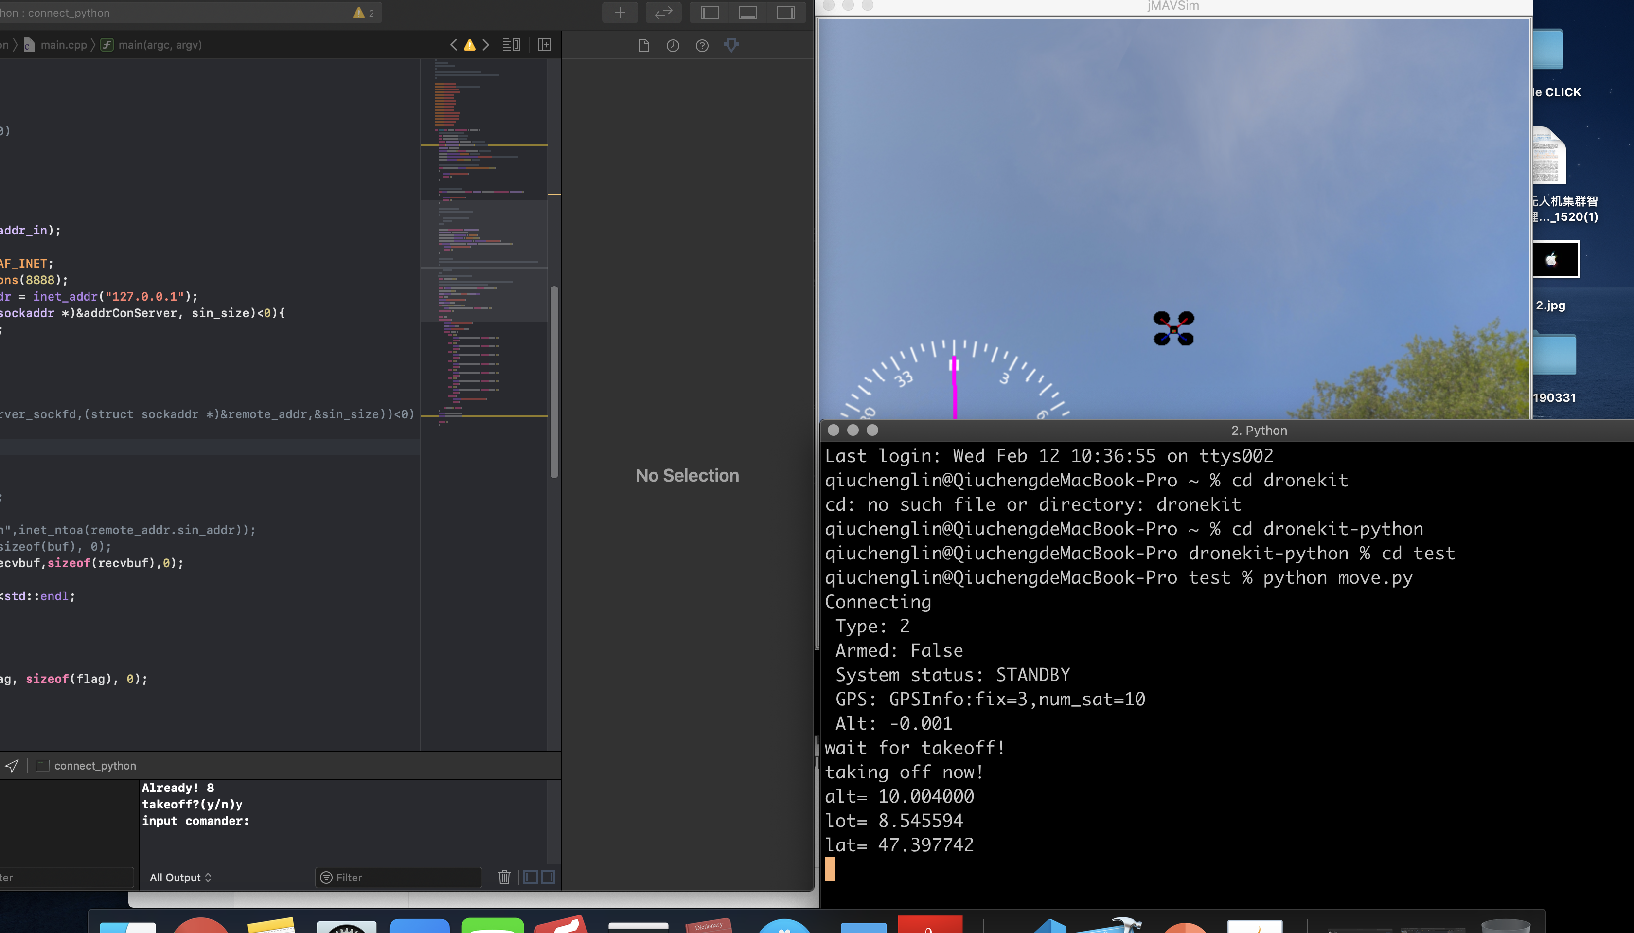The width and height of the screenshot is (1634, 933).
Task: Toggle the debug area visibility
Action: (x=747, y=13)
